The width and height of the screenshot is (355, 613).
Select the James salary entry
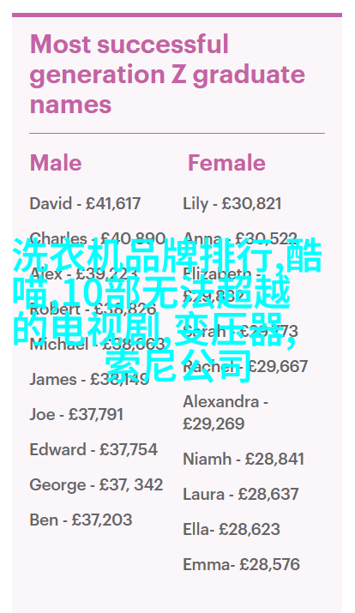(89, 379)
